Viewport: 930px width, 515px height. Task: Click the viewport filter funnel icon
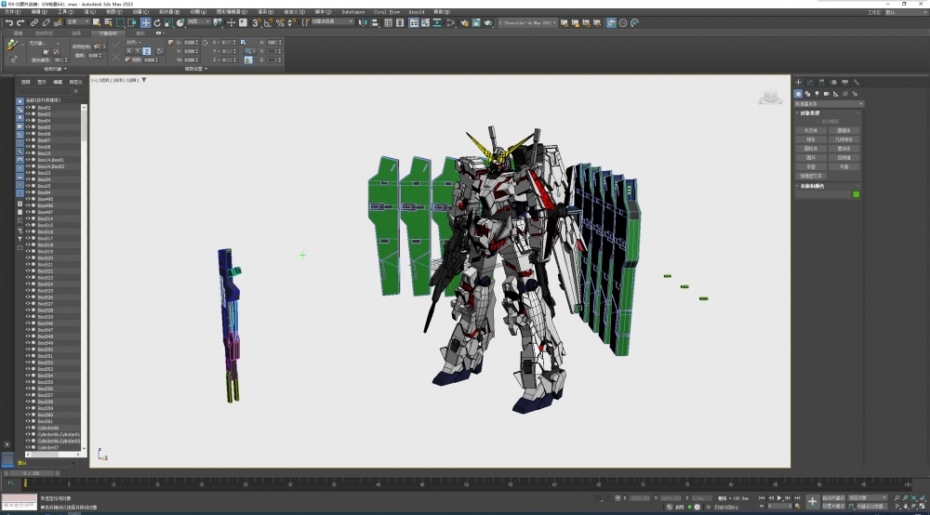pos(144,80)
